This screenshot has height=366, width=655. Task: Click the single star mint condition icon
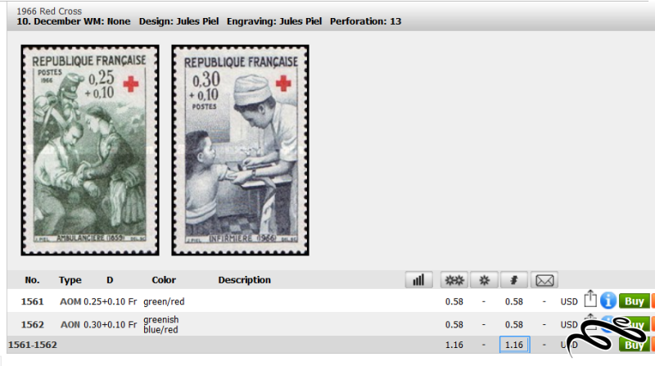click(484, 280)
